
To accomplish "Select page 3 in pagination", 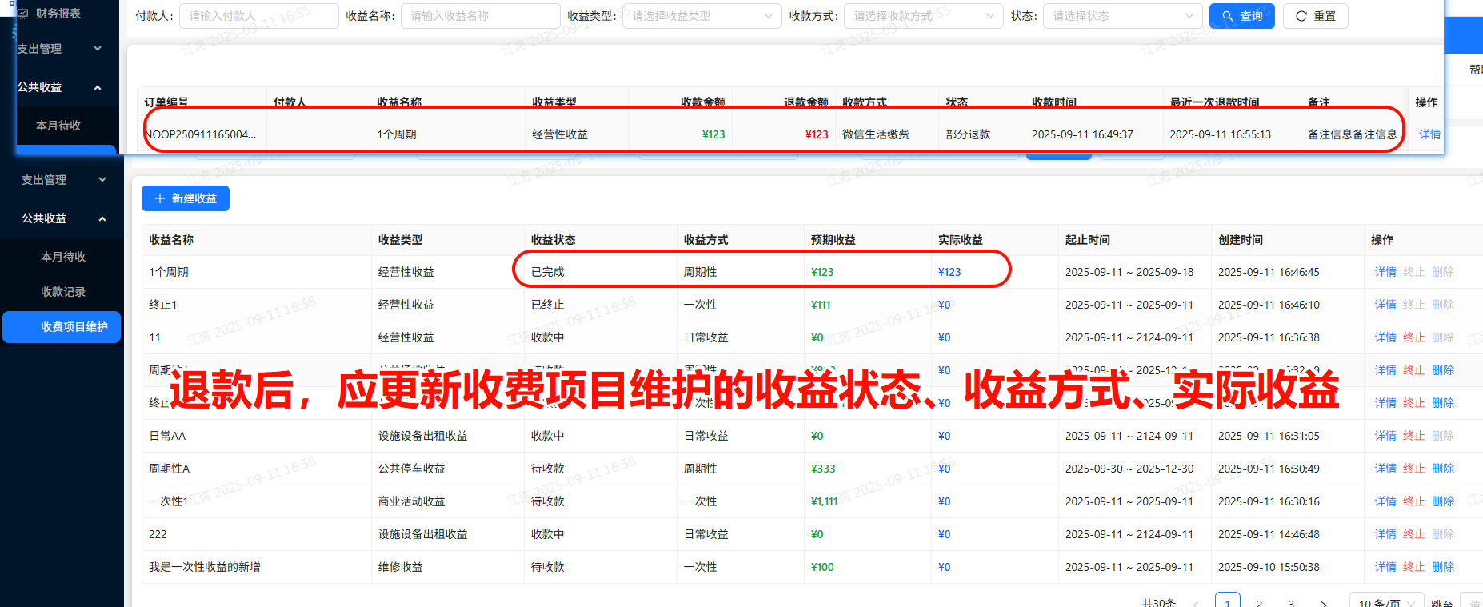I will (1292, 603).
